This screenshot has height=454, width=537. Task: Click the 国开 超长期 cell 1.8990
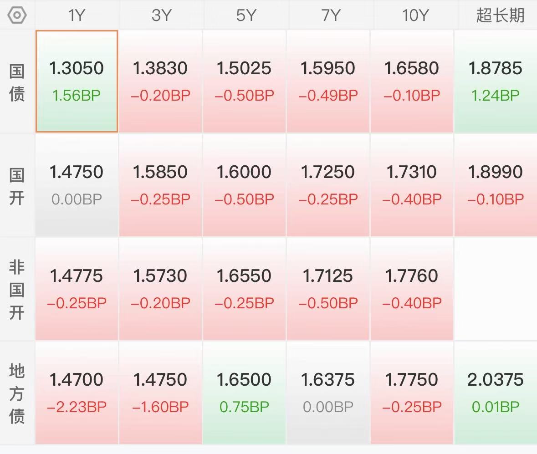tap(496, 185)
